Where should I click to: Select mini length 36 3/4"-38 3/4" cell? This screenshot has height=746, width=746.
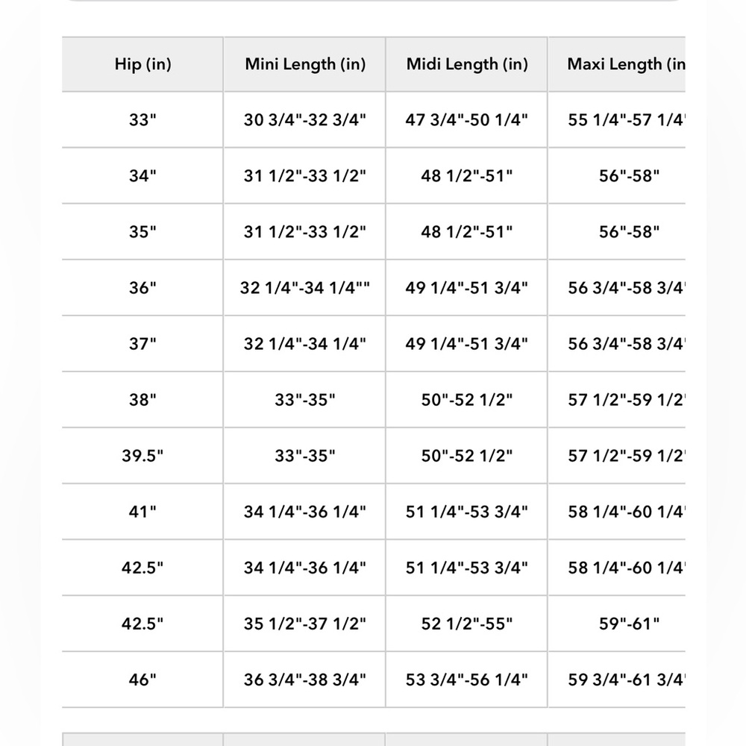pos(305,680)
